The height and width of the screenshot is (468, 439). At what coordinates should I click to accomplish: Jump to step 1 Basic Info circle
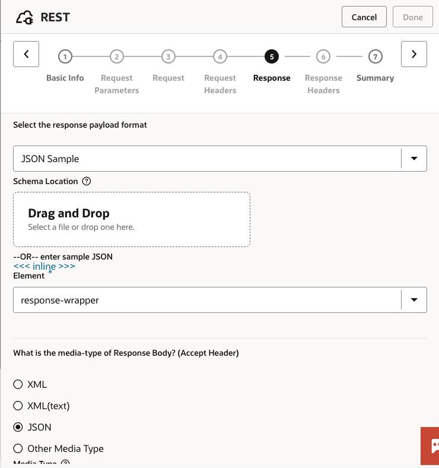click(65, 56)
